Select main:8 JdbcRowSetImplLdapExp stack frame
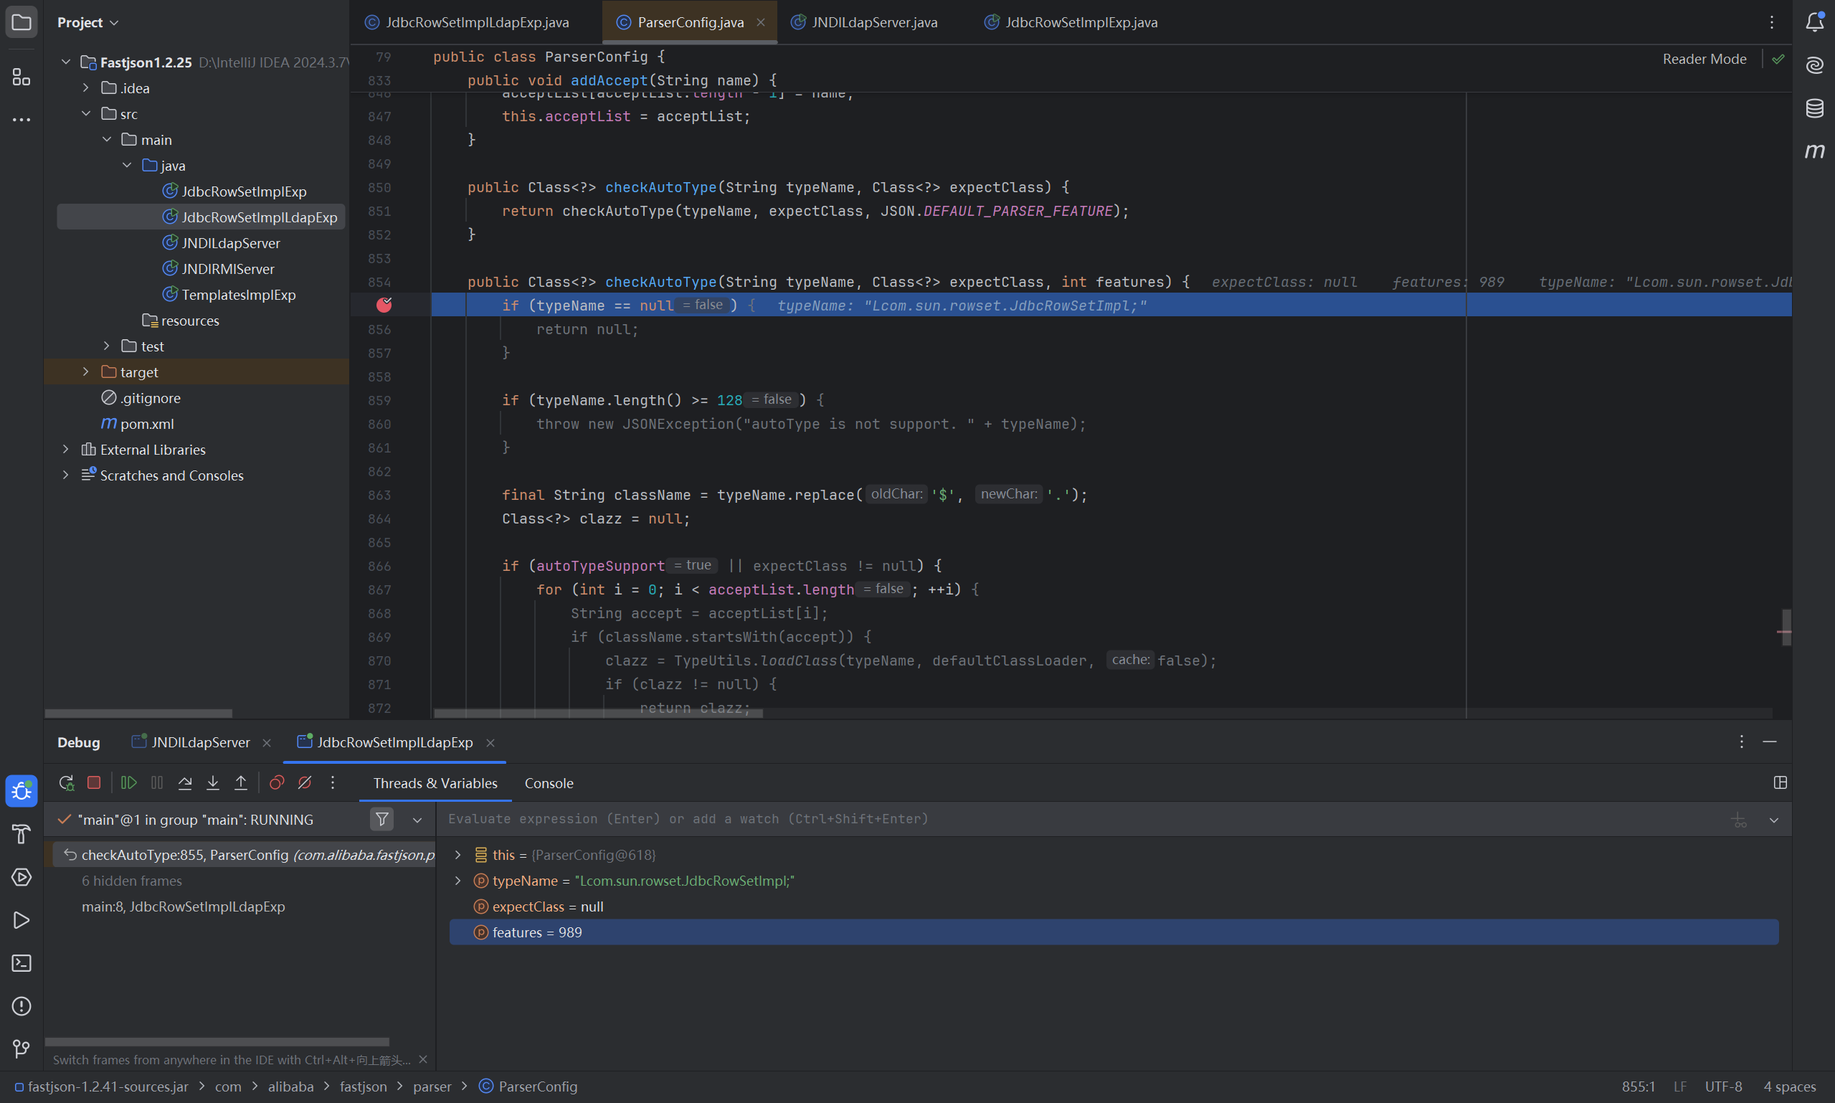1835x1103 pixels. tap(183, 906)
